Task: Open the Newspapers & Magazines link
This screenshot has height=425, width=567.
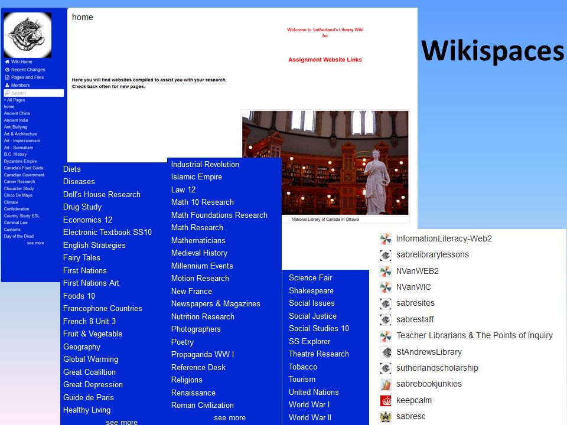Action: [x=216, y=304]
